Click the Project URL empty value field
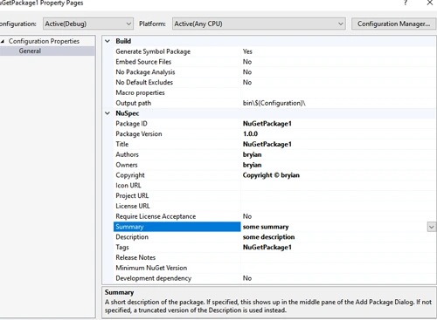Image resolution: width=437 pixels, height=320 pixels. [x=338, y=195]
